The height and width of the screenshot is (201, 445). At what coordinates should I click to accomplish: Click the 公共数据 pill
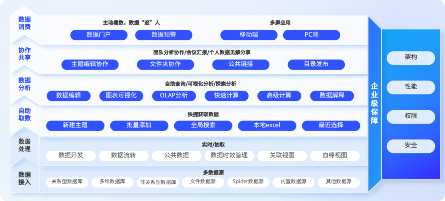[x=176, y=156]
